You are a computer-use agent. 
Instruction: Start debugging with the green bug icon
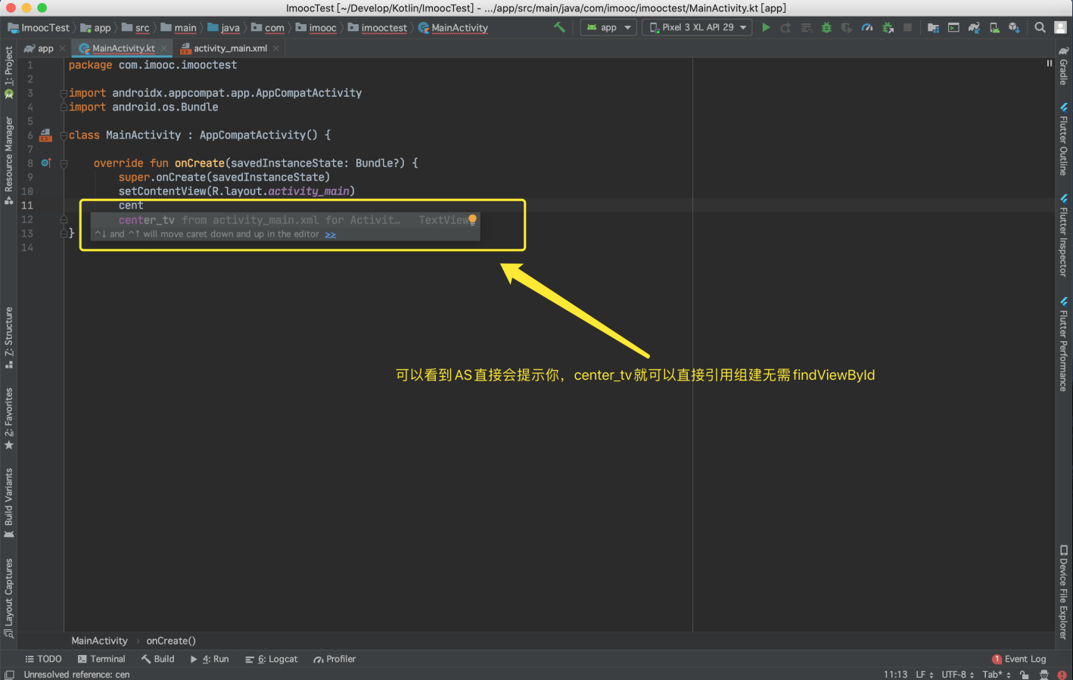pyautogui.click(x=826, y=27)
